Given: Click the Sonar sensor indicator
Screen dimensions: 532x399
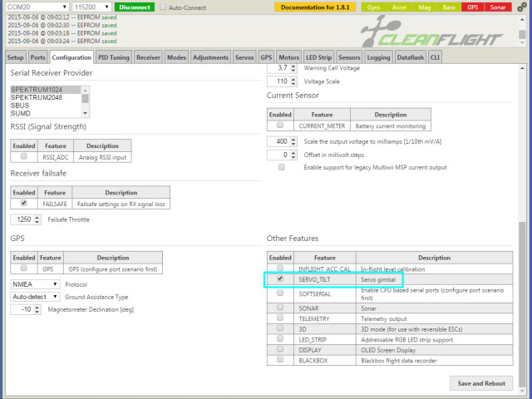Looking at the screenshot, I should [498, 7].
